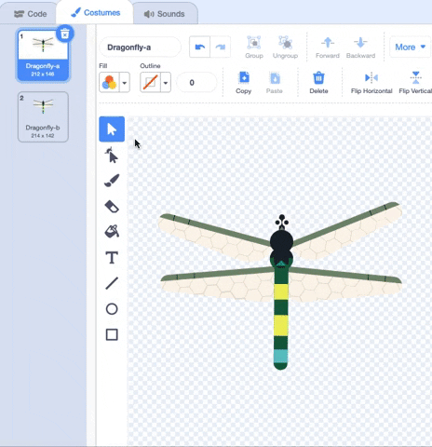
Task: Pick the Line tool
Action: pos(112,283)
